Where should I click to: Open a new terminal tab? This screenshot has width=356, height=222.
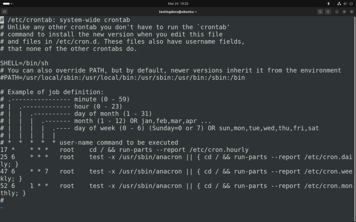[x=5, y=12]
